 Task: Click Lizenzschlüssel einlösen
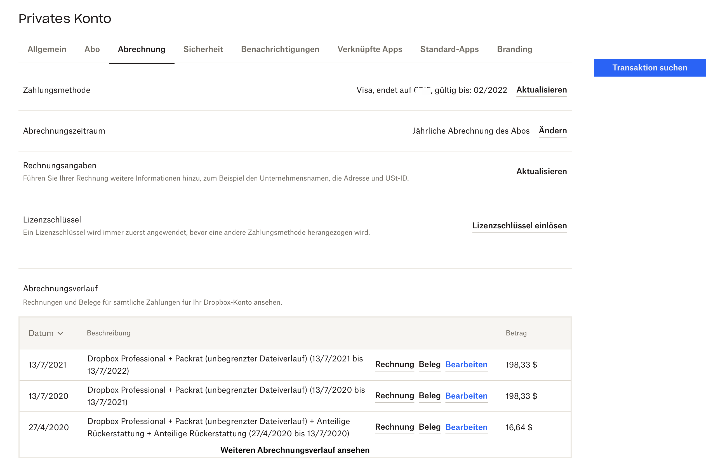[519, 226]
